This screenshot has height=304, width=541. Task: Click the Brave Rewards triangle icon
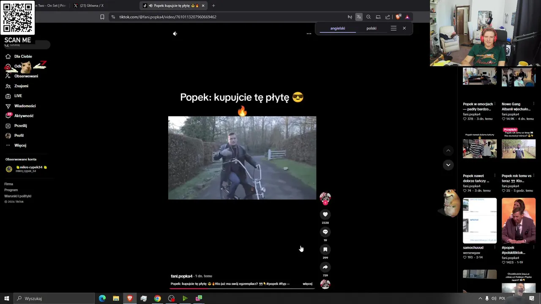[x=407, y=17]
